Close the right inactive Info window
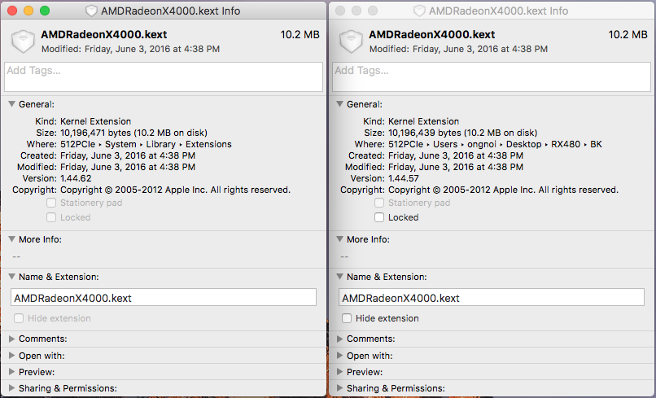The width and height of the screenshot is (656, 398). point(340,11)
